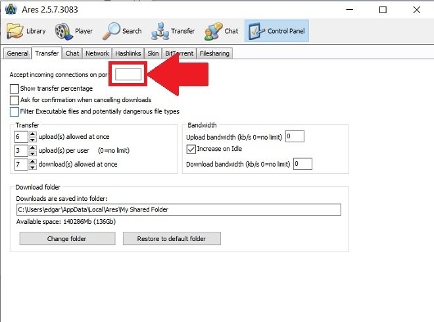Select the Control Panel checklist icon
This screenshot has height=322, width=434.
256,32
